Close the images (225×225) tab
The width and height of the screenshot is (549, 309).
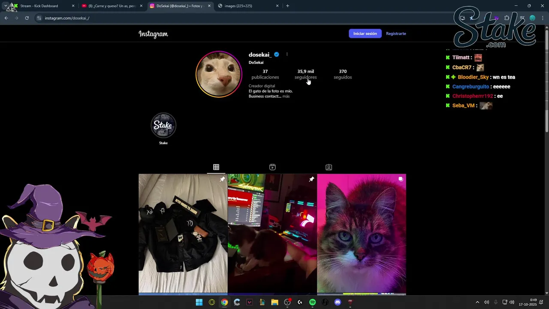(277, 6)
